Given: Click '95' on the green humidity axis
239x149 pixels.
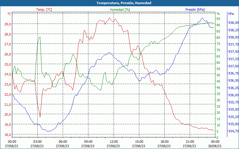Looking at the screenshot, I should (218, 19).
